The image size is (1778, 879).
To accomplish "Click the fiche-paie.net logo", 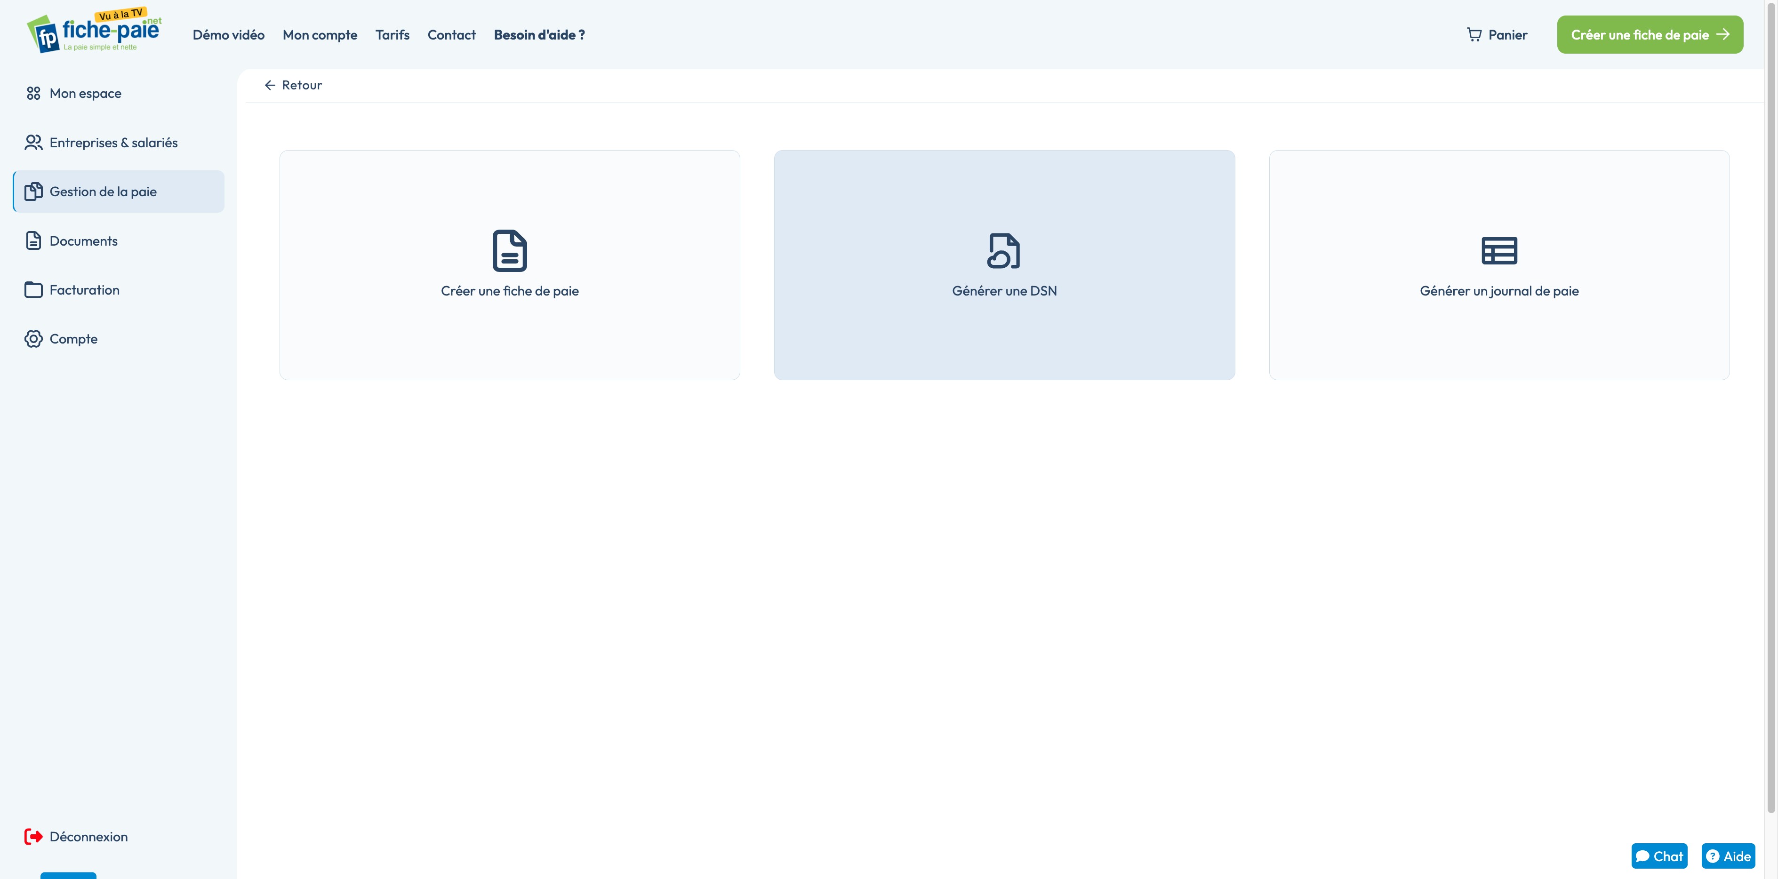I will point(95,32).
